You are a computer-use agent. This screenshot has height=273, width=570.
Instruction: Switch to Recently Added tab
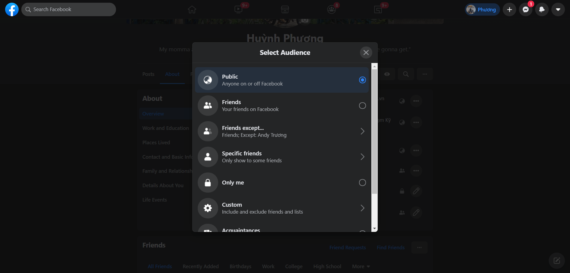[201, 266]
